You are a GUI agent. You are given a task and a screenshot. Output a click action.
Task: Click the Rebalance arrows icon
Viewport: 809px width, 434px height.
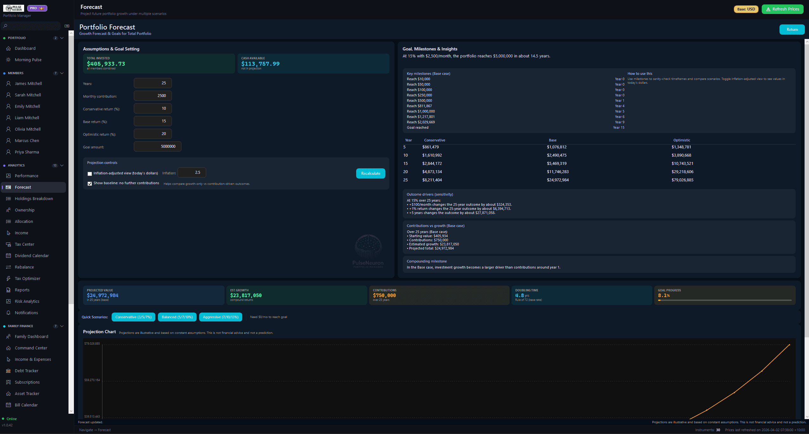coord(9,267)
